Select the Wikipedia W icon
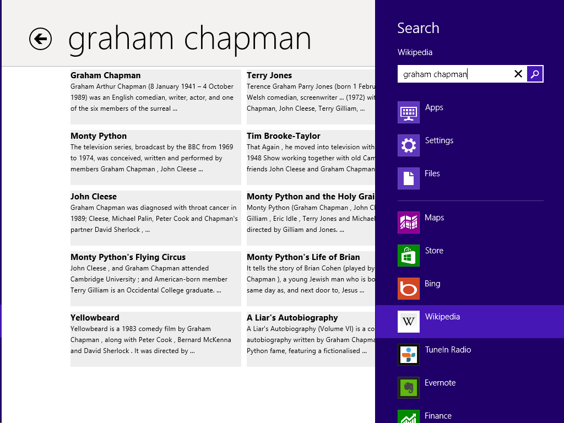 408,322
